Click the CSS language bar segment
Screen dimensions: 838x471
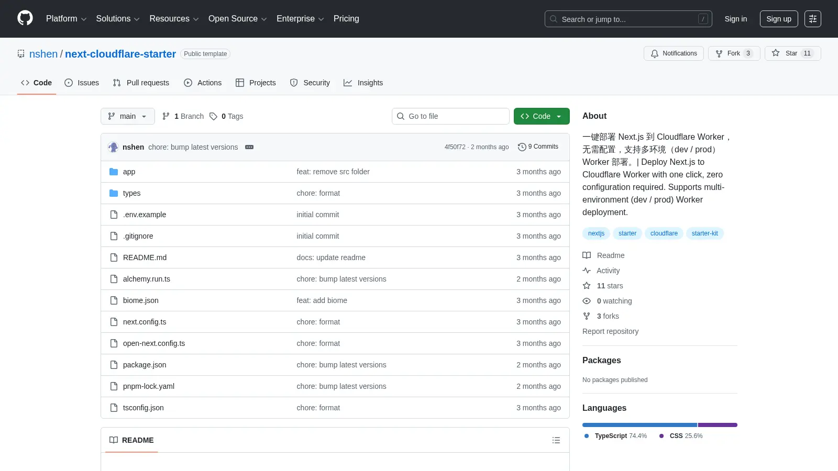point(718,425)
